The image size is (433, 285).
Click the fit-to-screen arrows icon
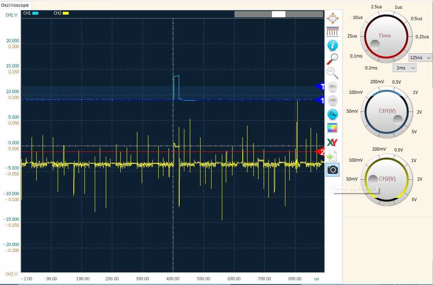(332, 18)
